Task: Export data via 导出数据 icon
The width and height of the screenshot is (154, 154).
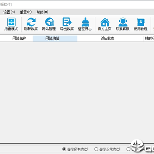Action: (x=67, y=24)
